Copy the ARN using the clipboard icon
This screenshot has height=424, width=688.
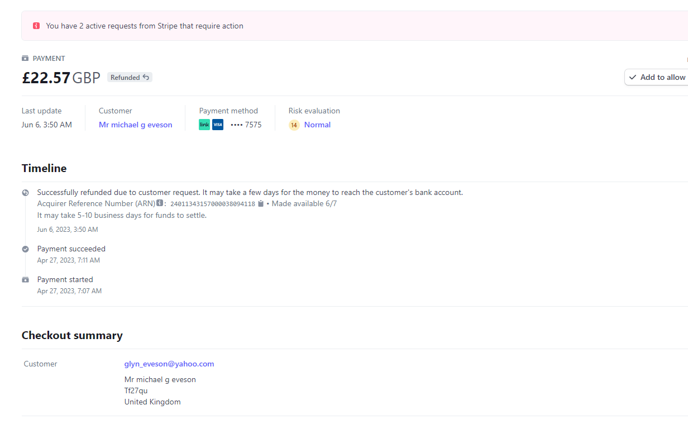[261, 204]
